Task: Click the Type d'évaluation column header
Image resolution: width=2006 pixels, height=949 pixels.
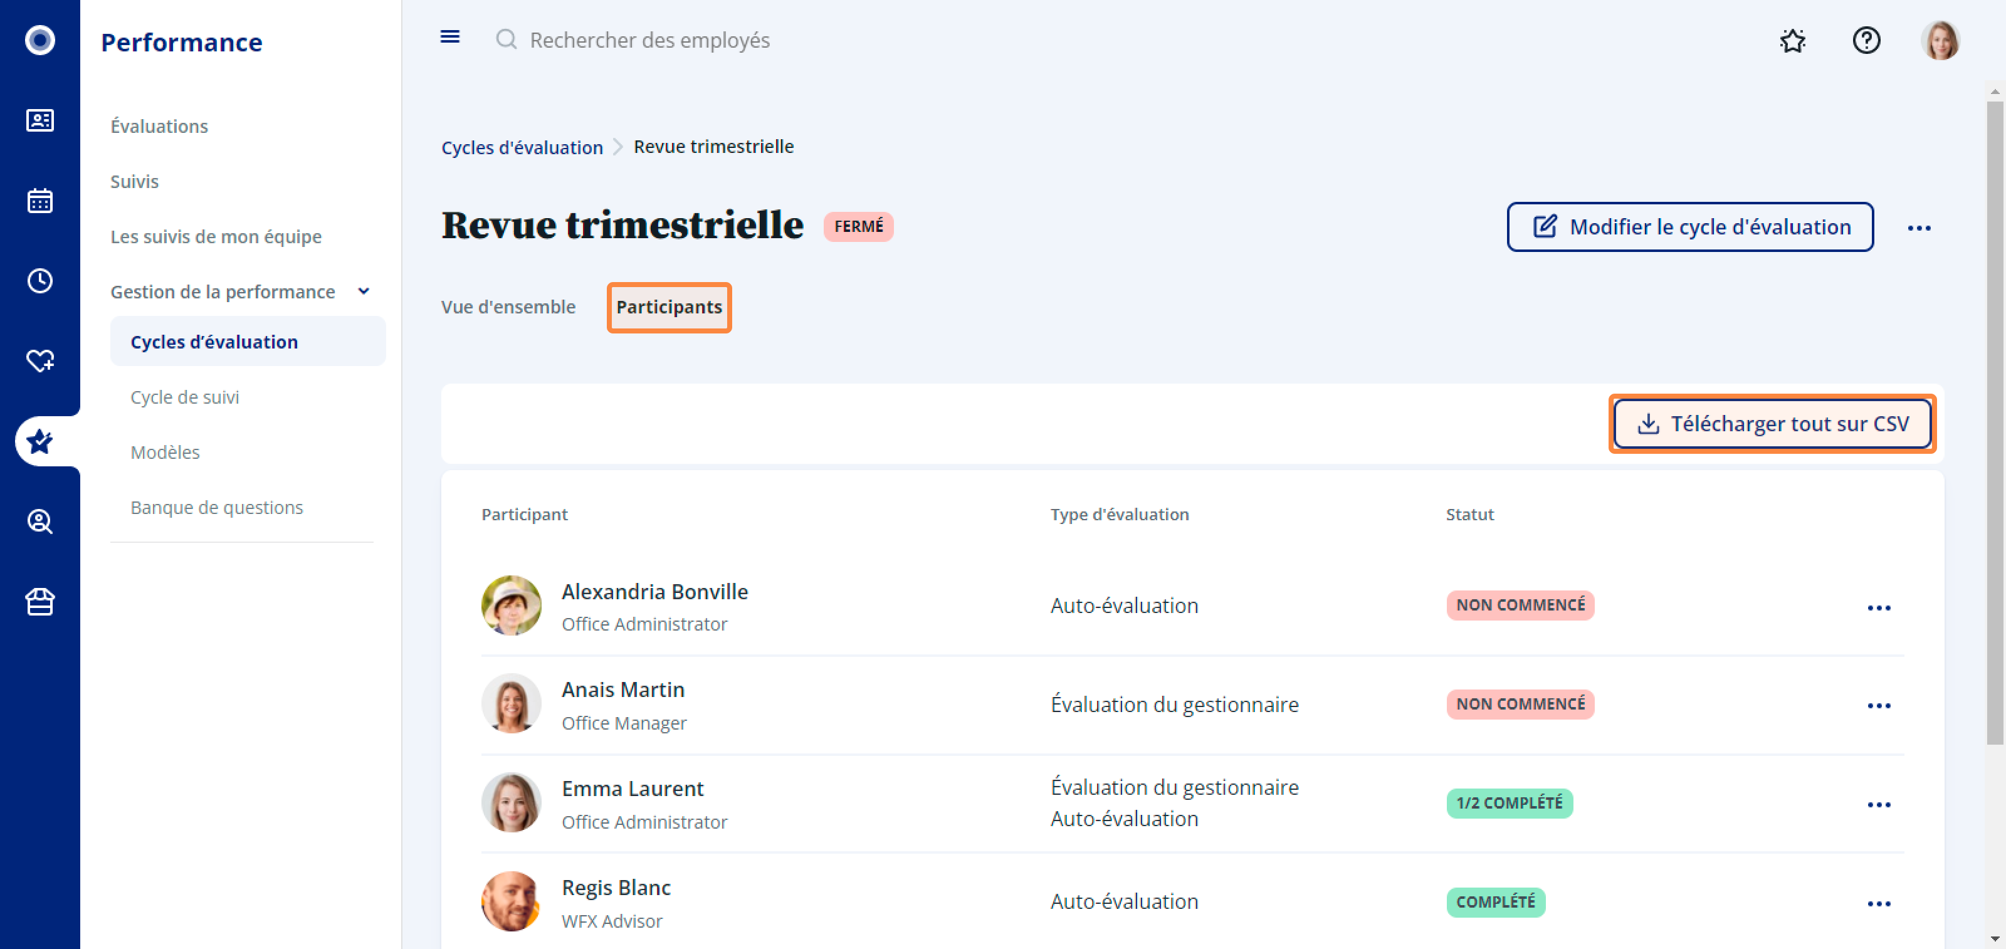Action: point(1119,515)
